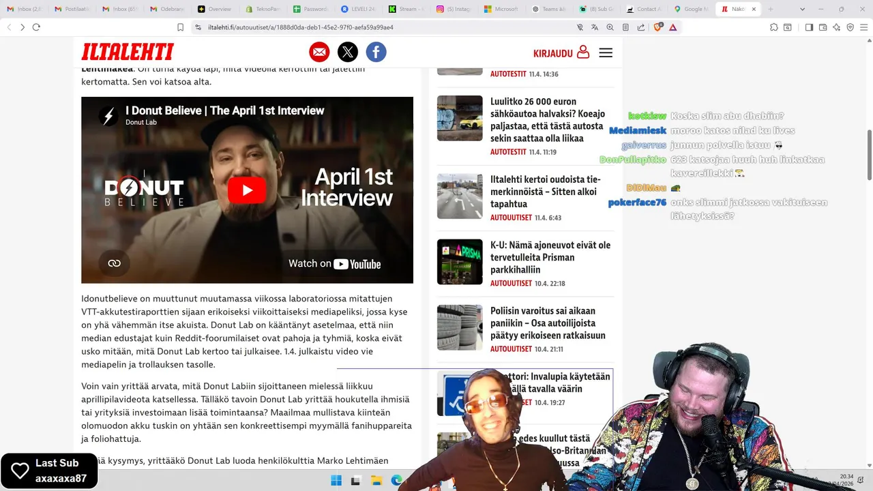Close the active Näkö tab
Viewport: 873px width, 491px height.
pos(754,9)
